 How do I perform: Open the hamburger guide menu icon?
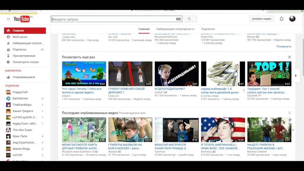[8, 19]
